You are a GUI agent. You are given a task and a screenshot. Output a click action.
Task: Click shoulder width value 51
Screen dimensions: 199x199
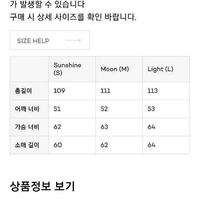(x=72, y=109)
